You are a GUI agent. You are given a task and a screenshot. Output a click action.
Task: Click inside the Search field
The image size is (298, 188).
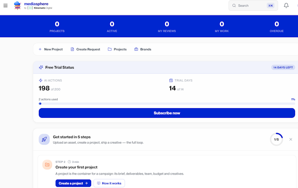(253, 5)
